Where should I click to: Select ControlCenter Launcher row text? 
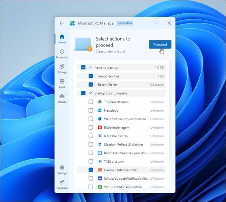pyautogui.click(x=121, y=170)
